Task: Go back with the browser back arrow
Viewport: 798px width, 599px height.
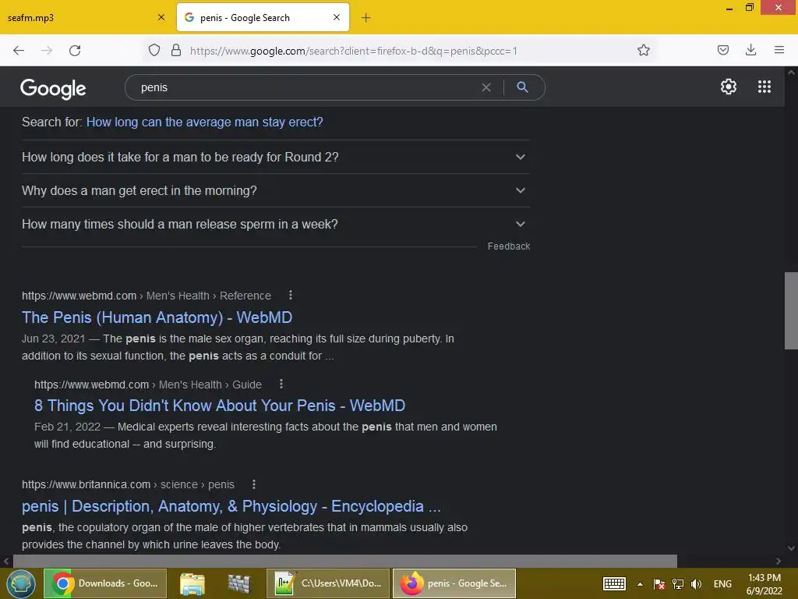Action: 19,51
